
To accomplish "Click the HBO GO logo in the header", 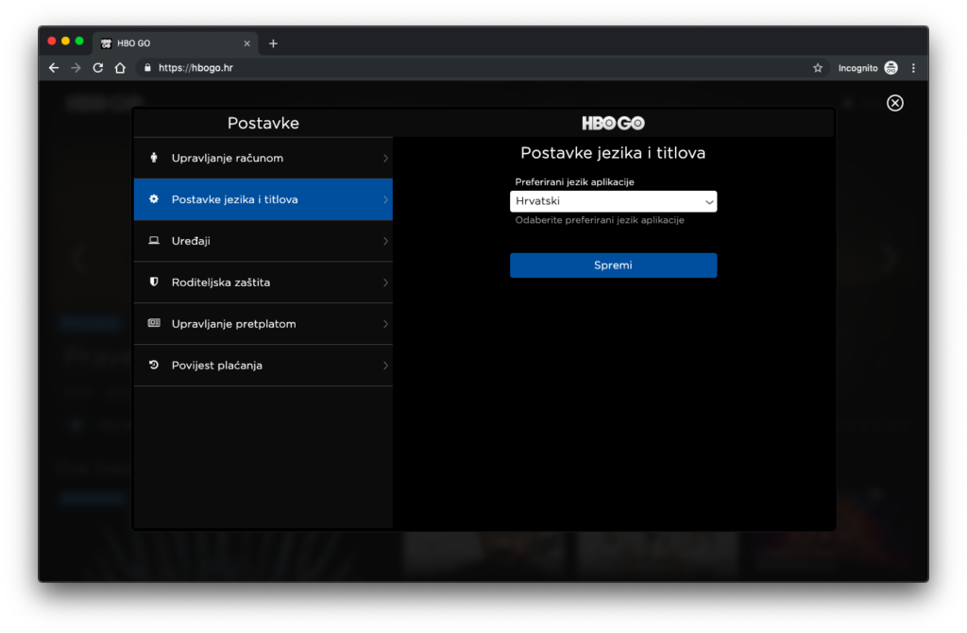I will click(613, 123).
